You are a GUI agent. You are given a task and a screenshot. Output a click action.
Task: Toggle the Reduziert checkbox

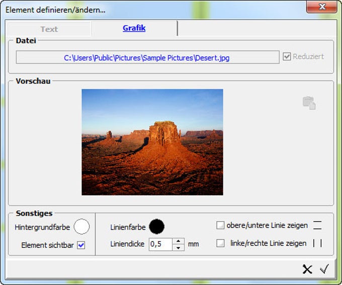[x=287, y=56]
